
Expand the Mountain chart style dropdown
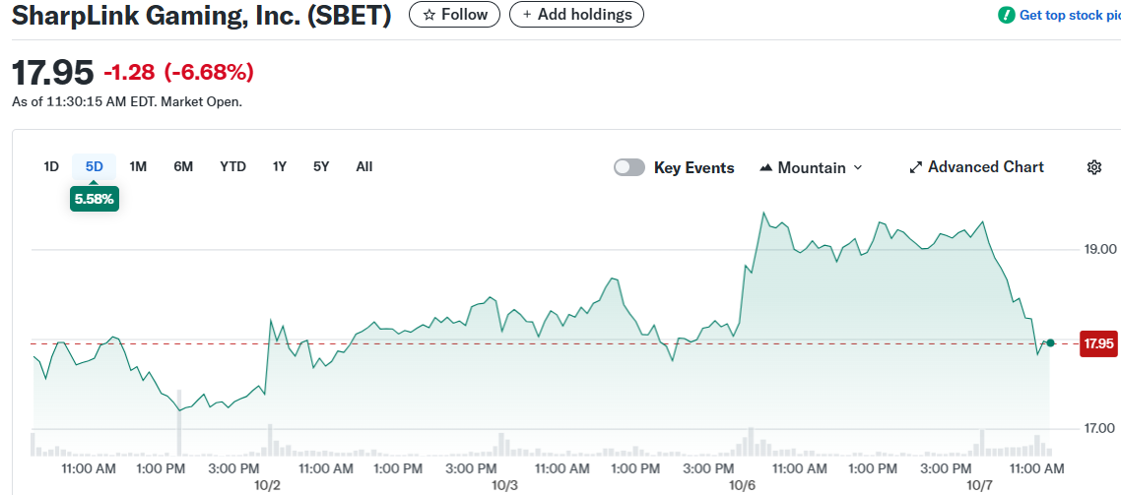(857, 168)
